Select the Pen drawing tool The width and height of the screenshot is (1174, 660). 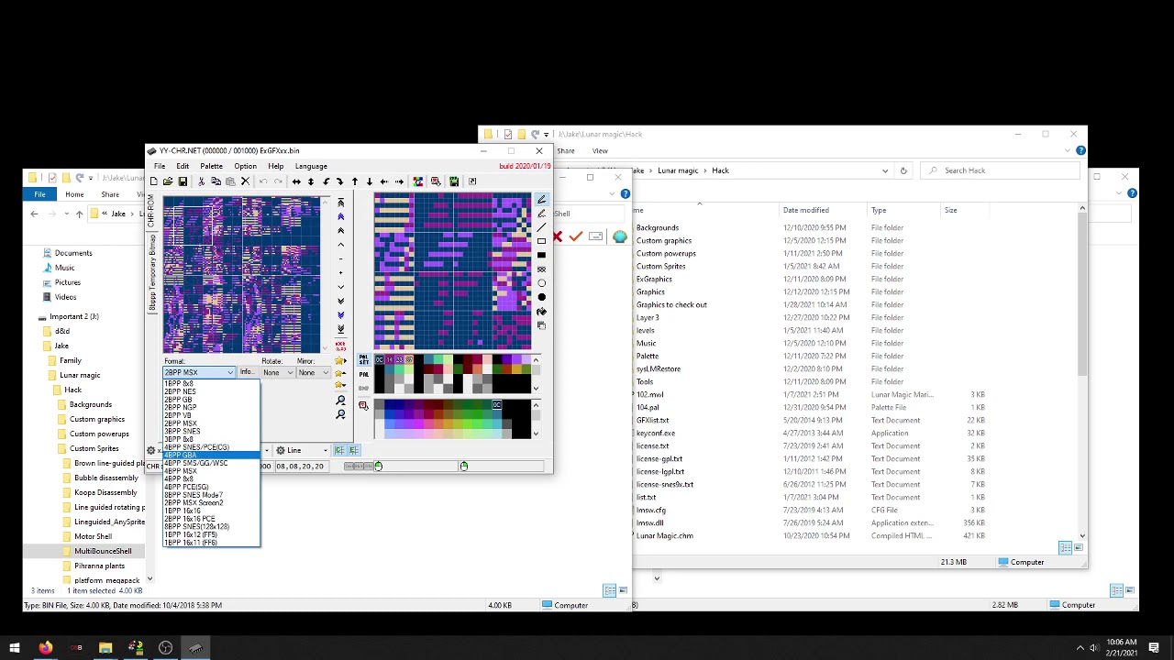point(541,199)
